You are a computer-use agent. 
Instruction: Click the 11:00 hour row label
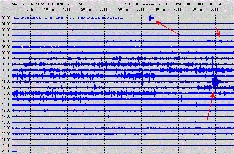pos(6,81)
